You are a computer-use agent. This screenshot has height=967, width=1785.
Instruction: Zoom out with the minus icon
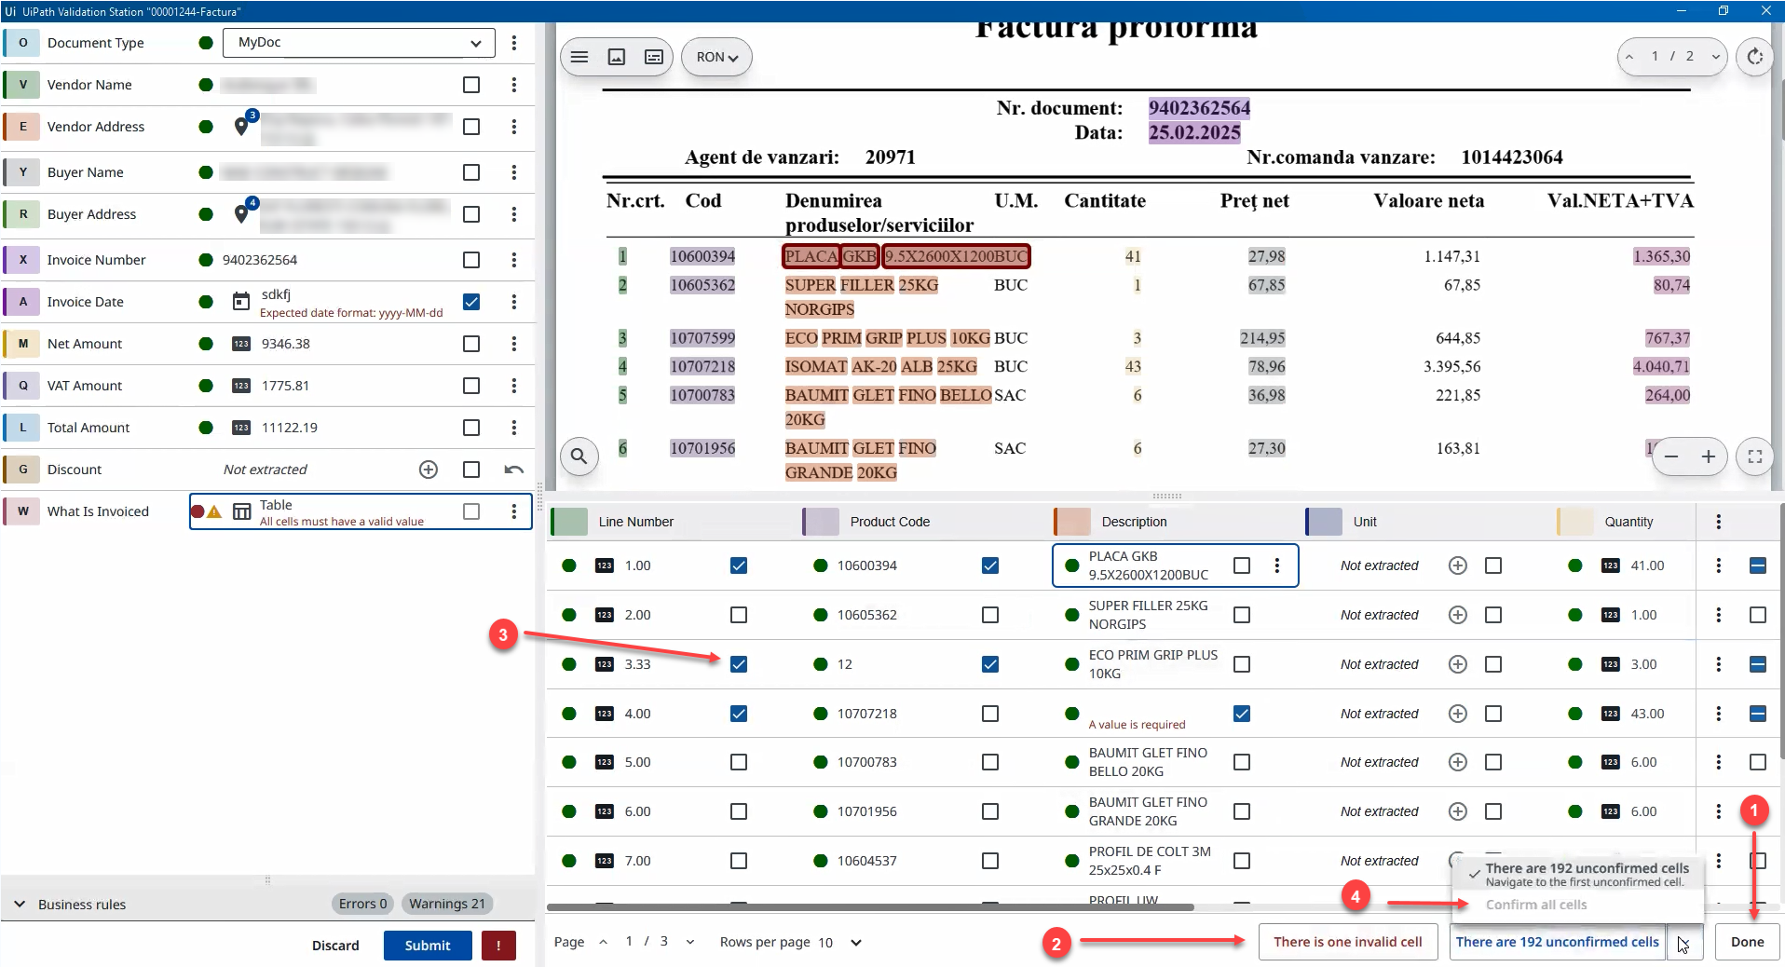1671,456
